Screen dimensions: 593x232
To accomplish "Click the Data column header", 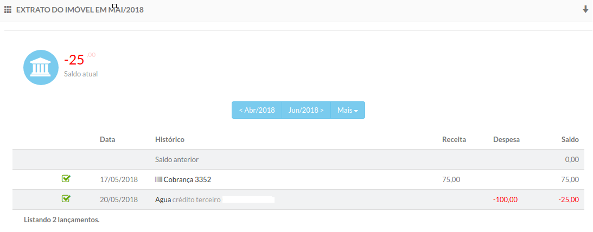I will click(x=107, y=140).
